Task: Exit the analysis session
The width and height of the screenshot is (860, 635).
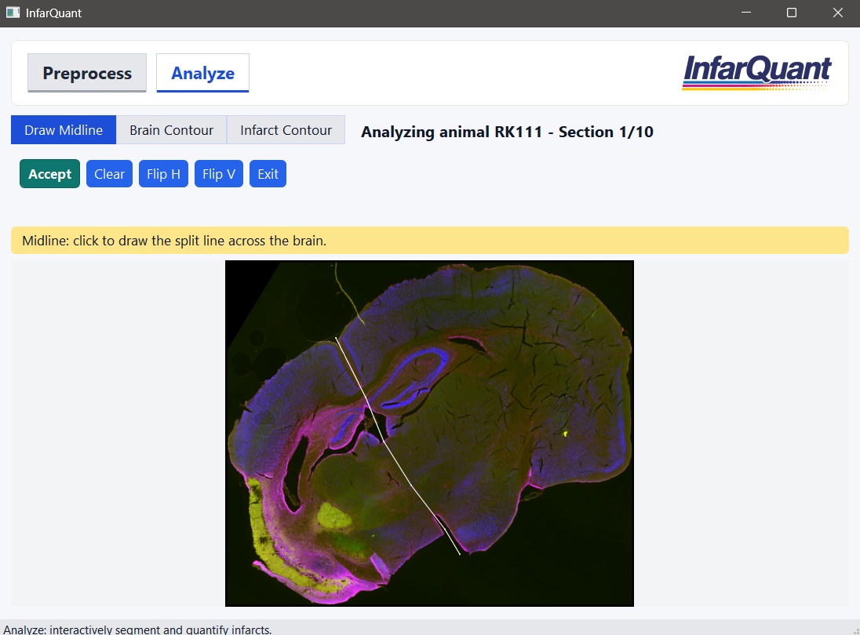Action: click(268, 173)
